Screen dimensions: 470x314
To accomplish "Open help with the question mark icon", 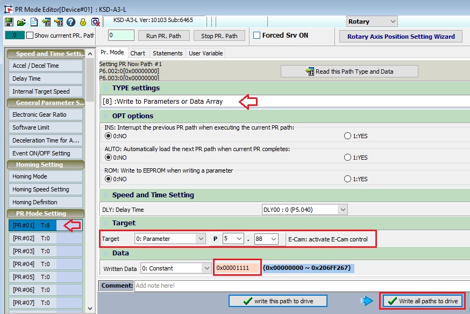I will point(70,22).
